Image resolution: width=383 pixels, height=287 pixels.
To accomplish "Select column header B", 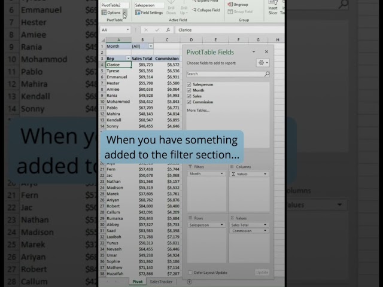I will coord(142,40).
